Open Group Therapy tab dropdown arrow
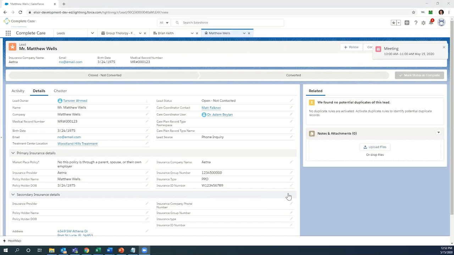The image size is (454, 255). coord(140,33)
